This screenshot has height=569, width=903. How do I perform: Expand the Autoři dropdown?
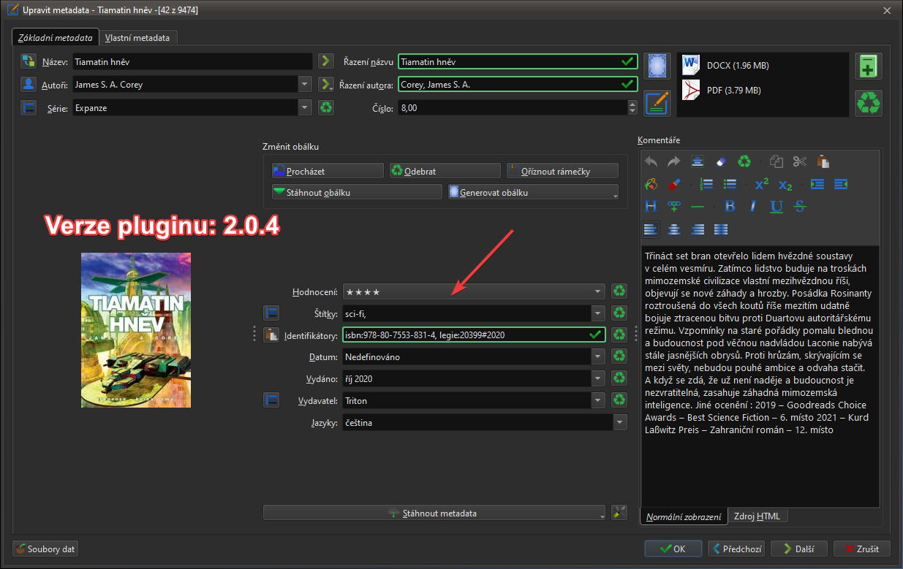pos(306,85)
